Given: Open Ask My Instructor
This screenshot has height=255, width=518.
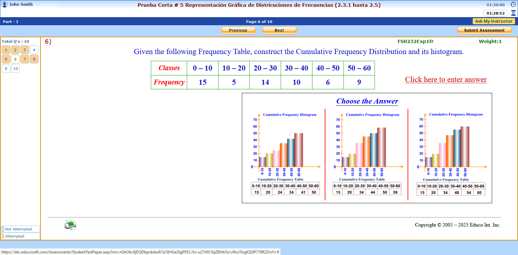Looking at the screenshot, I should pyautogui.click(x=493, y=21).
